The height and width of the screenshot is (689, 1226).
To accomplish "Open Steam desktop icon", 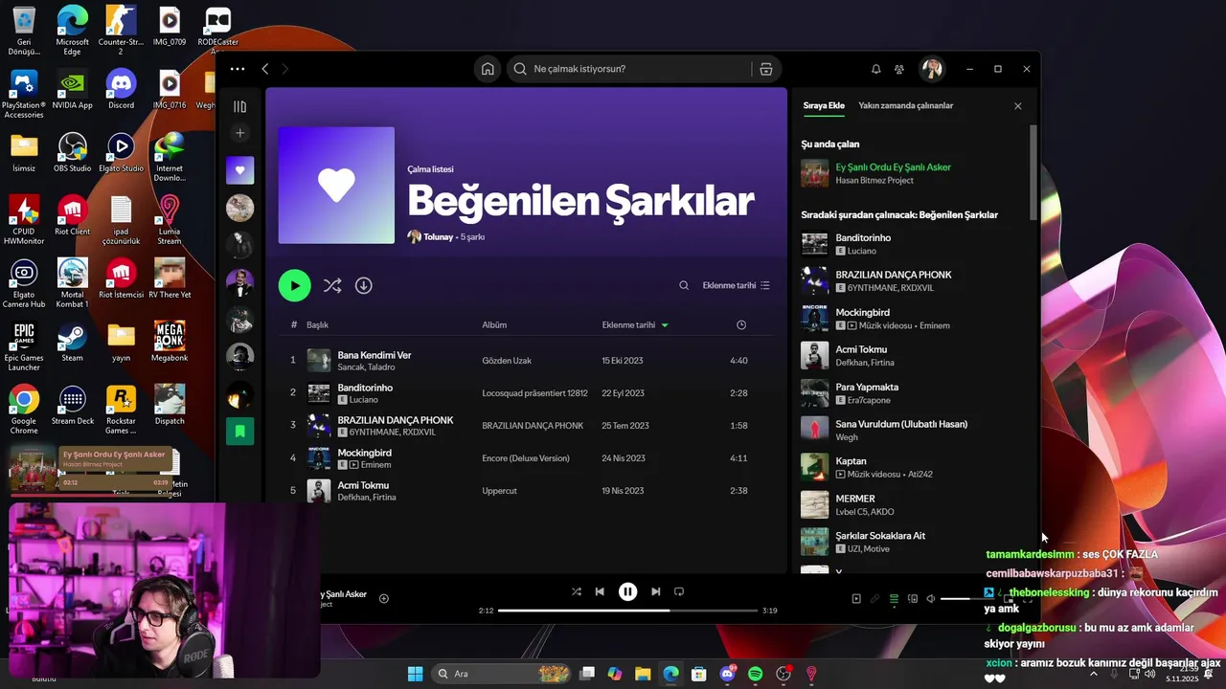I will point(72,341).
